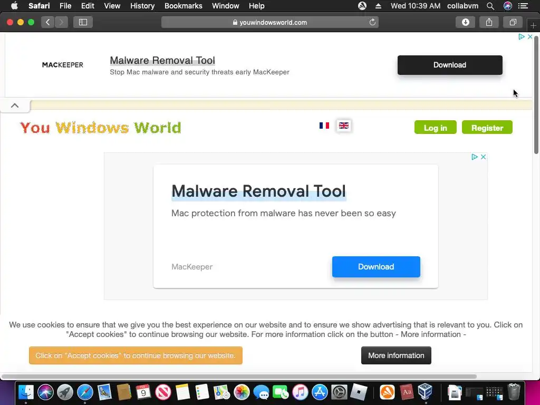The image size is (540, 405).
Task: Click the More information button
Action: point(396,355)
